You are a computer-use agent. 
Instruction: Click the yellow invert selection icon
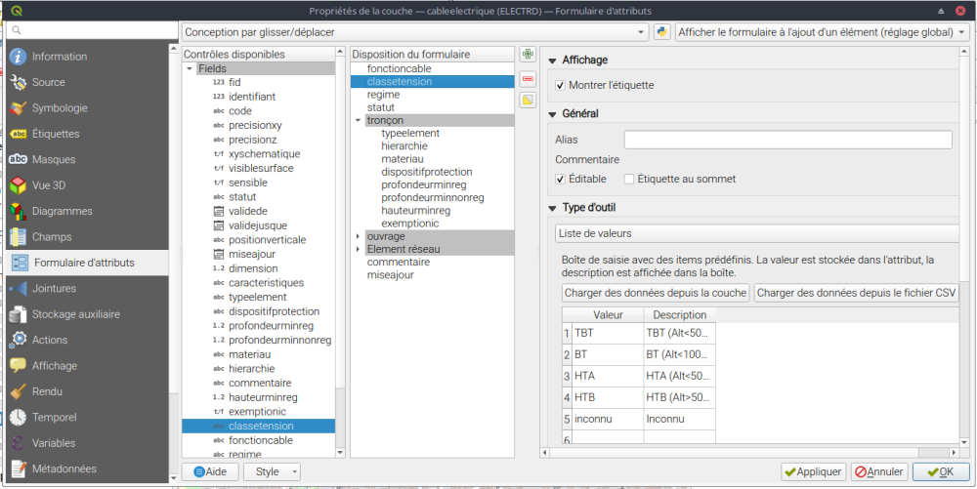point(528,100)
